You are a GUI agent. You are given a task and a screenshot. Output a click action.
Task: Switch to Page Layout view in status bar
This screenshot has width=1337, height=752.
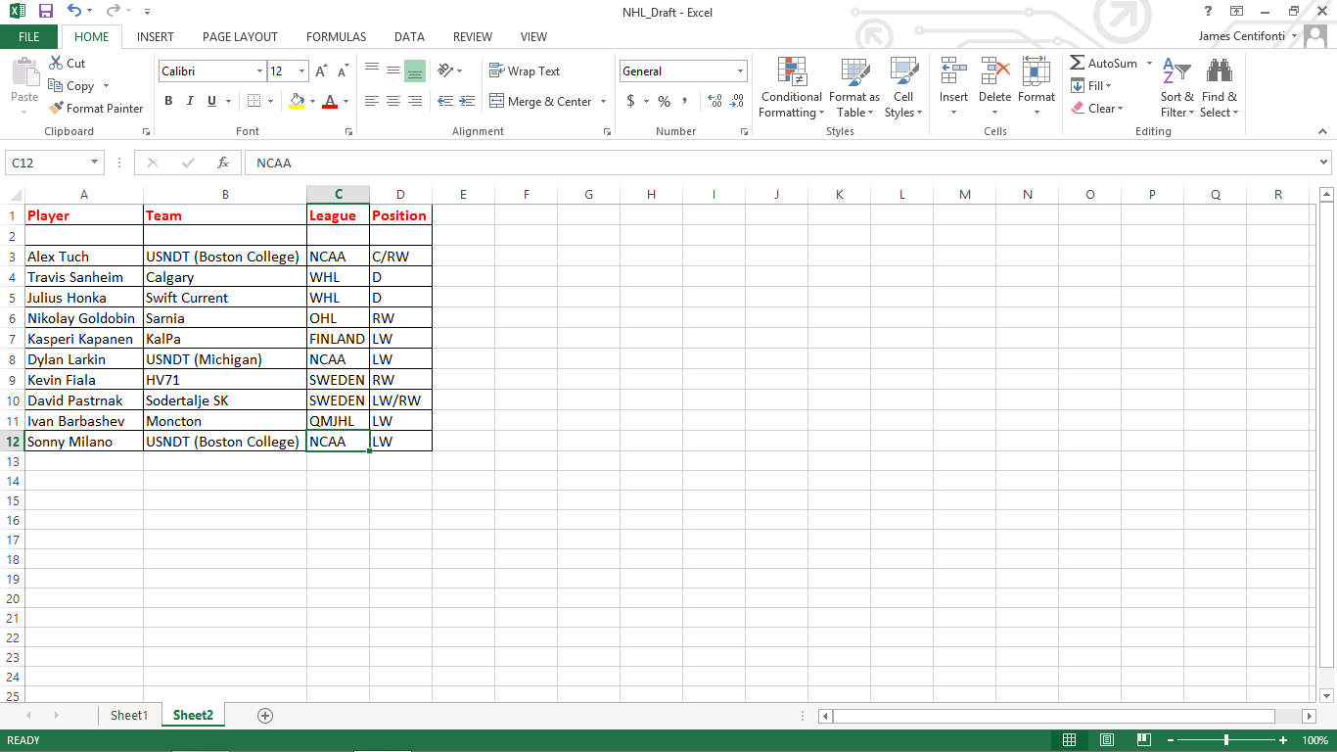(1107, 740)
